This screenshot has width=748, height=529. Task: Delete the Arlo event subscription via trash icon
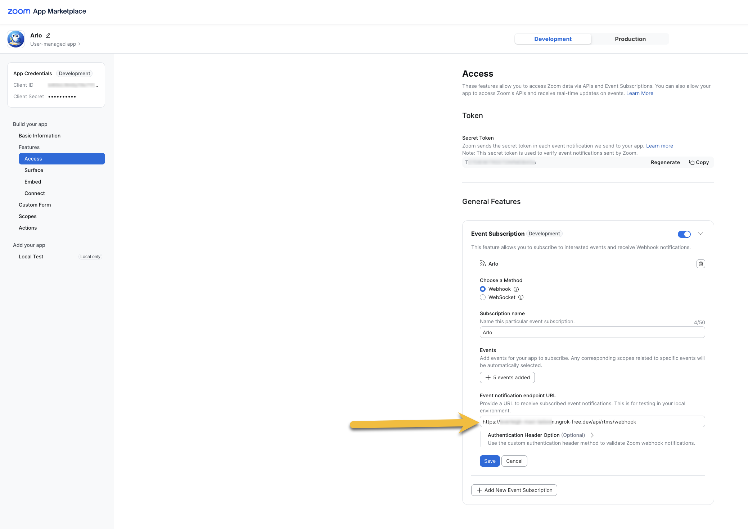tap(700, 264)
